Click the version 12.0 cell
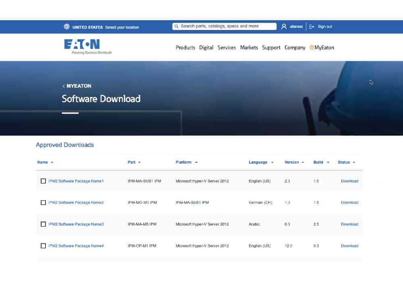Screen dimensions: 403x282 pos(289,246)
